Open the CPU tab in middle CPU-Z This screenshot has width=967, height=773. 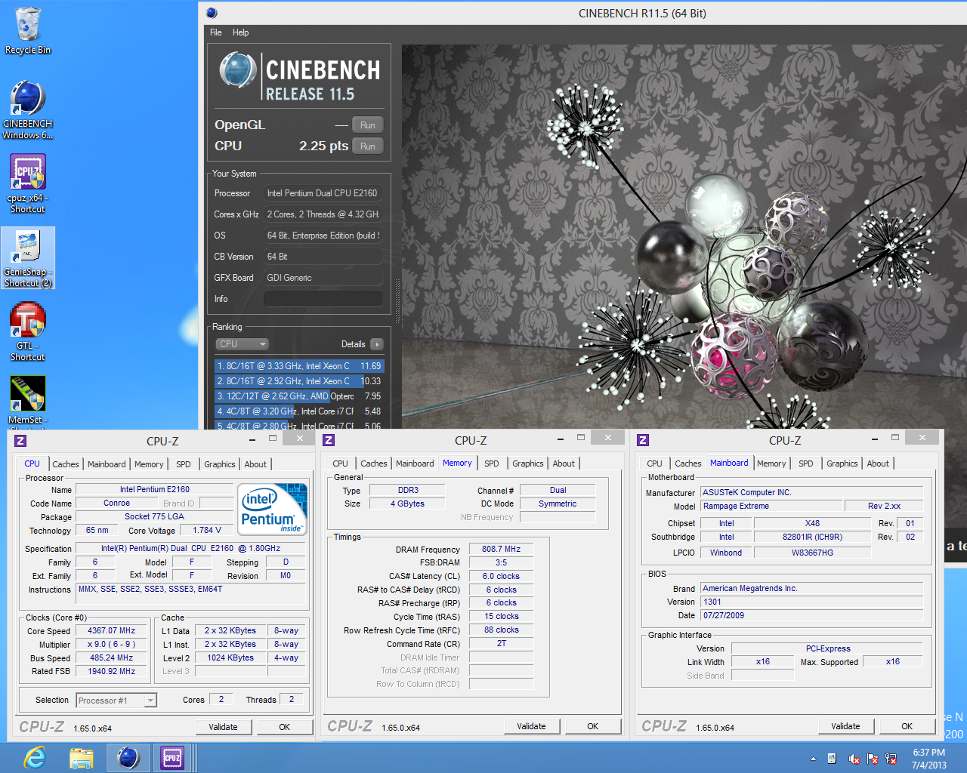pos(340,463)
